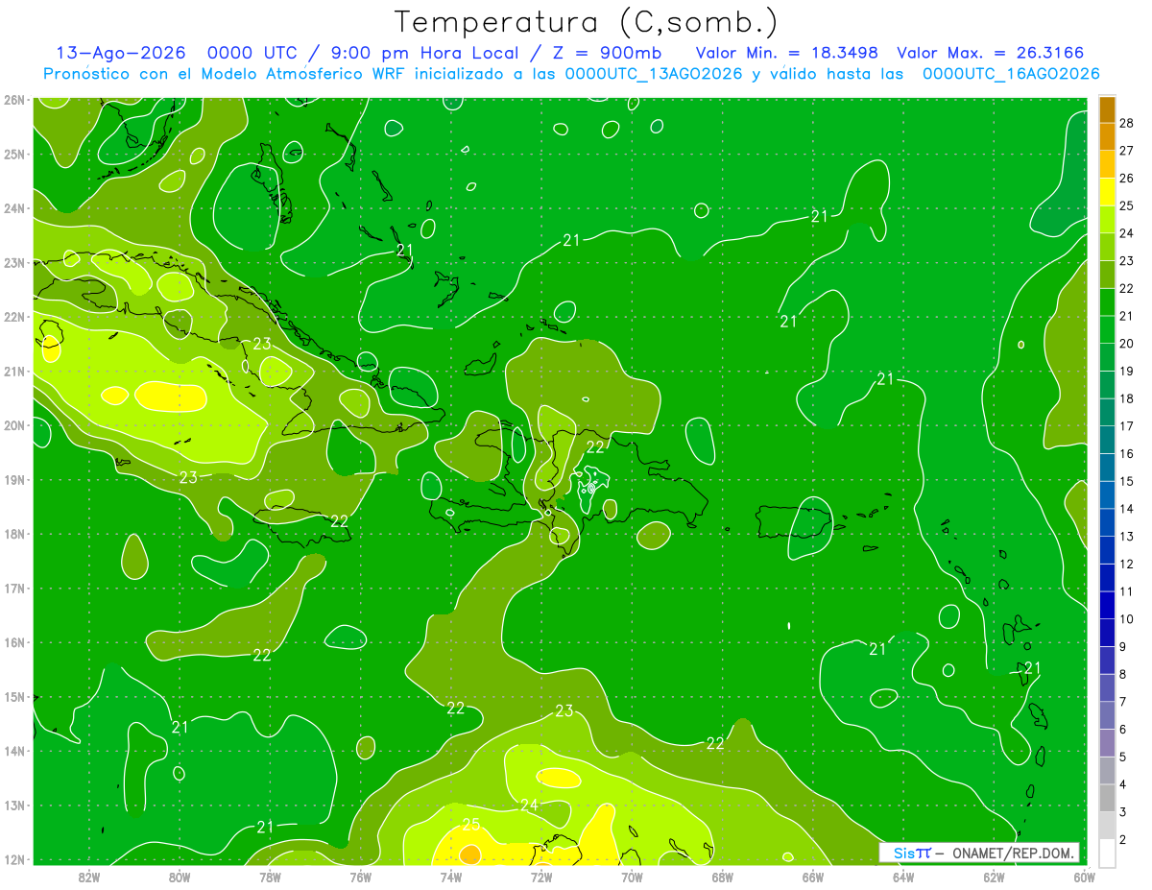Click the '76W' longitude axis label
Screen dimensions: 1152x890
360,876
